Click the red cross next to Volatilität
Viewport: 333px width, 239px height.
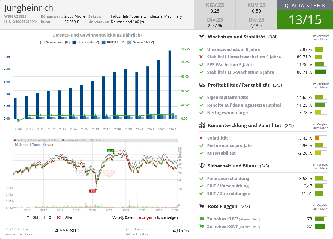tap(201, 138)
